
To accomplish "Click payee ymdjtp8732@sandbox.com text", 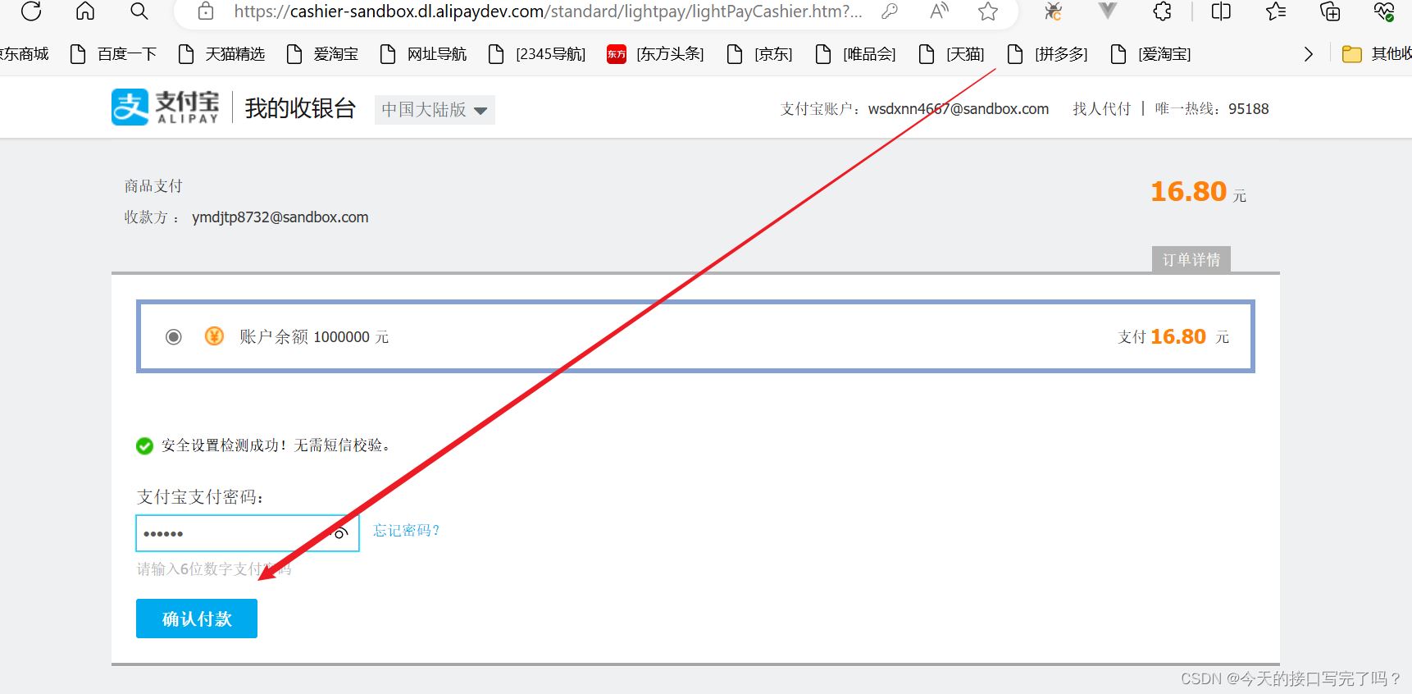I will point(280,217).
